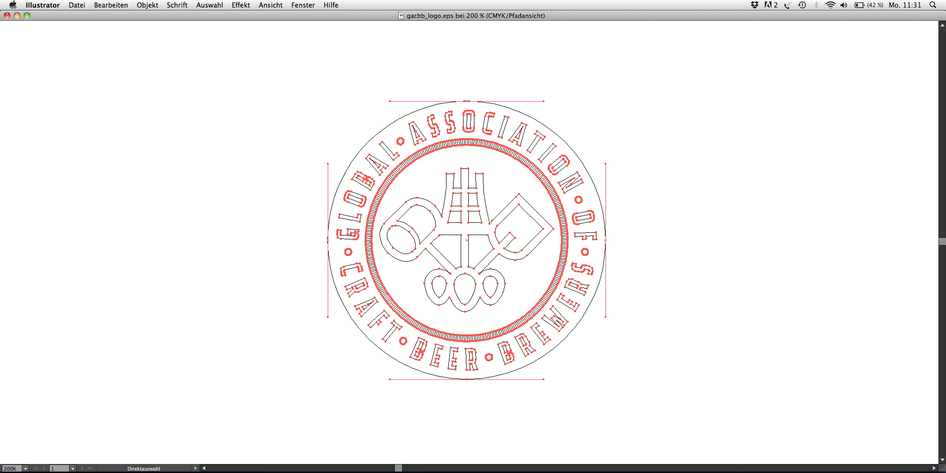Open the artboard number dropdown
Viewport: 946px width, 473px height.
(x=73, y=468)
